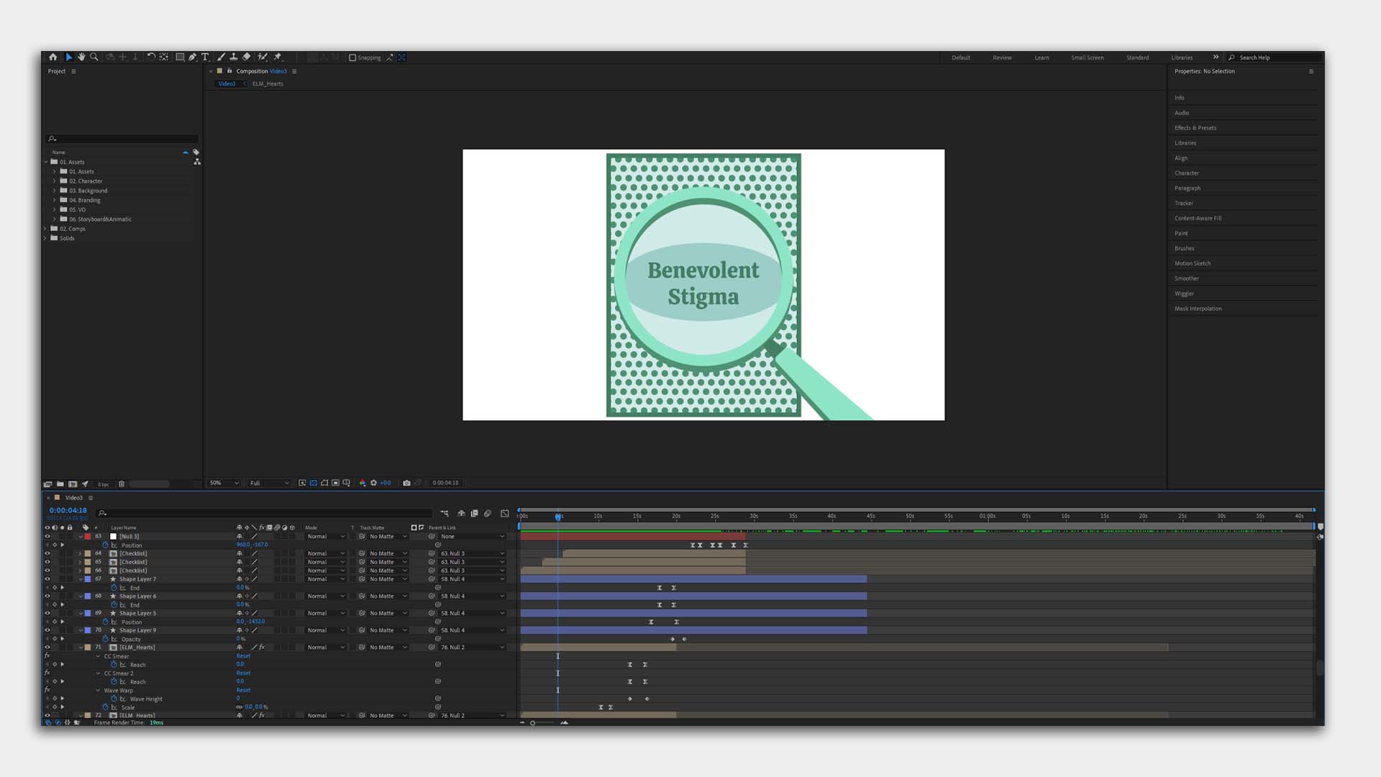1381x777 pixels.
Task: Delete selected project item with trash icon
Action: pyautogui.click(x=122, y=484)
